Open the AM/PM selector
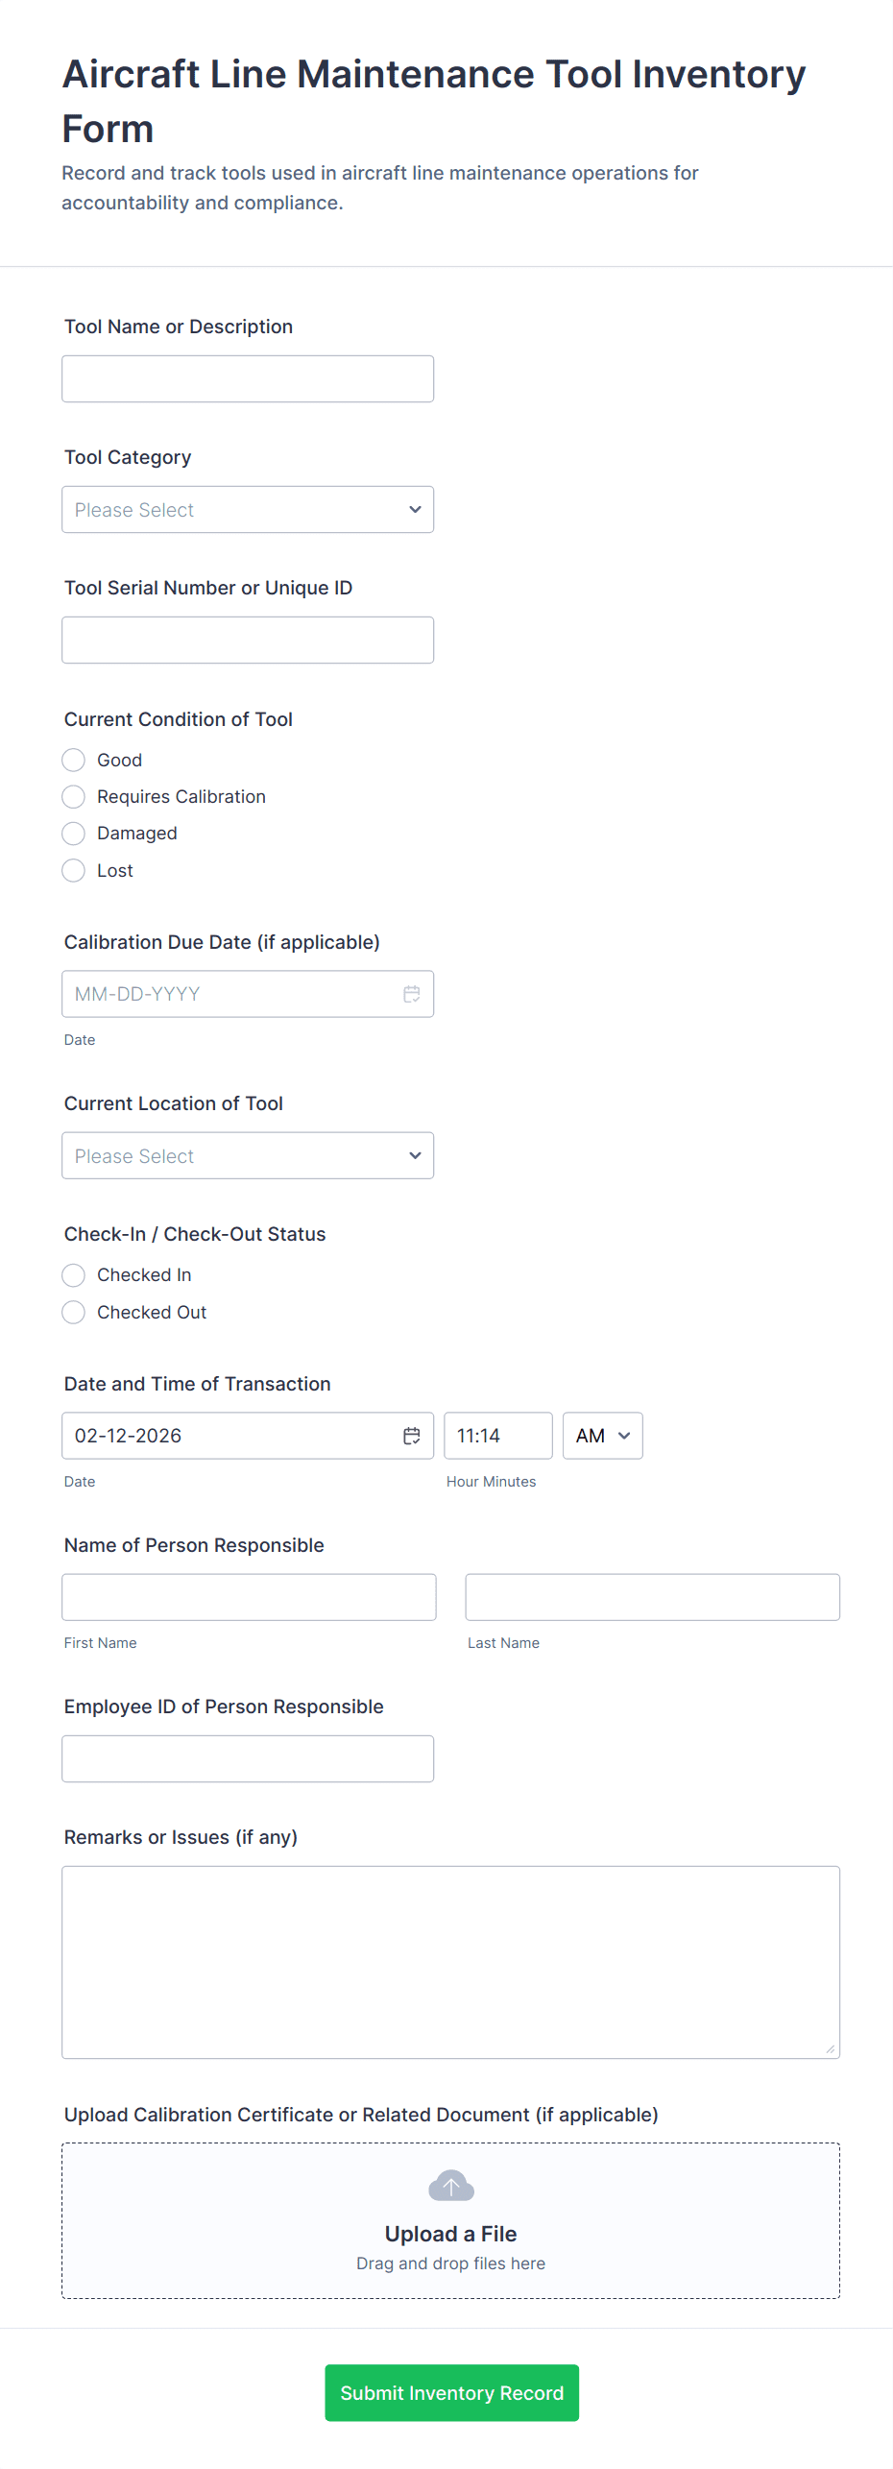The width and height of the screenshot is (893, 2469). point(602,1436)
